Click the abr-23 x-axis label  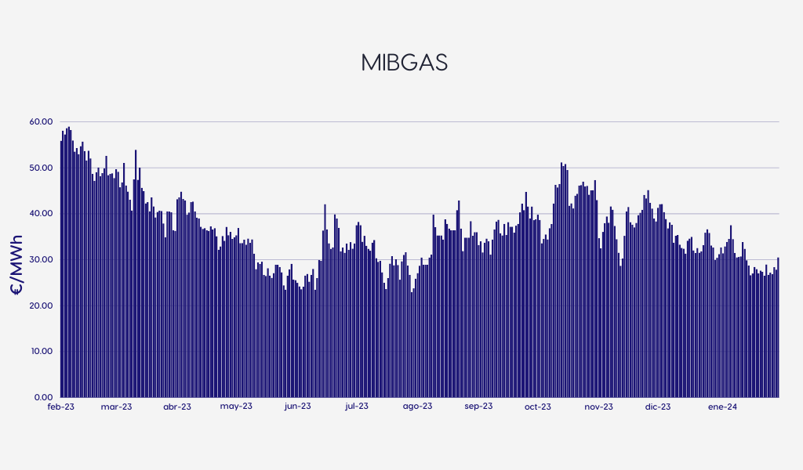pos(176,407)
